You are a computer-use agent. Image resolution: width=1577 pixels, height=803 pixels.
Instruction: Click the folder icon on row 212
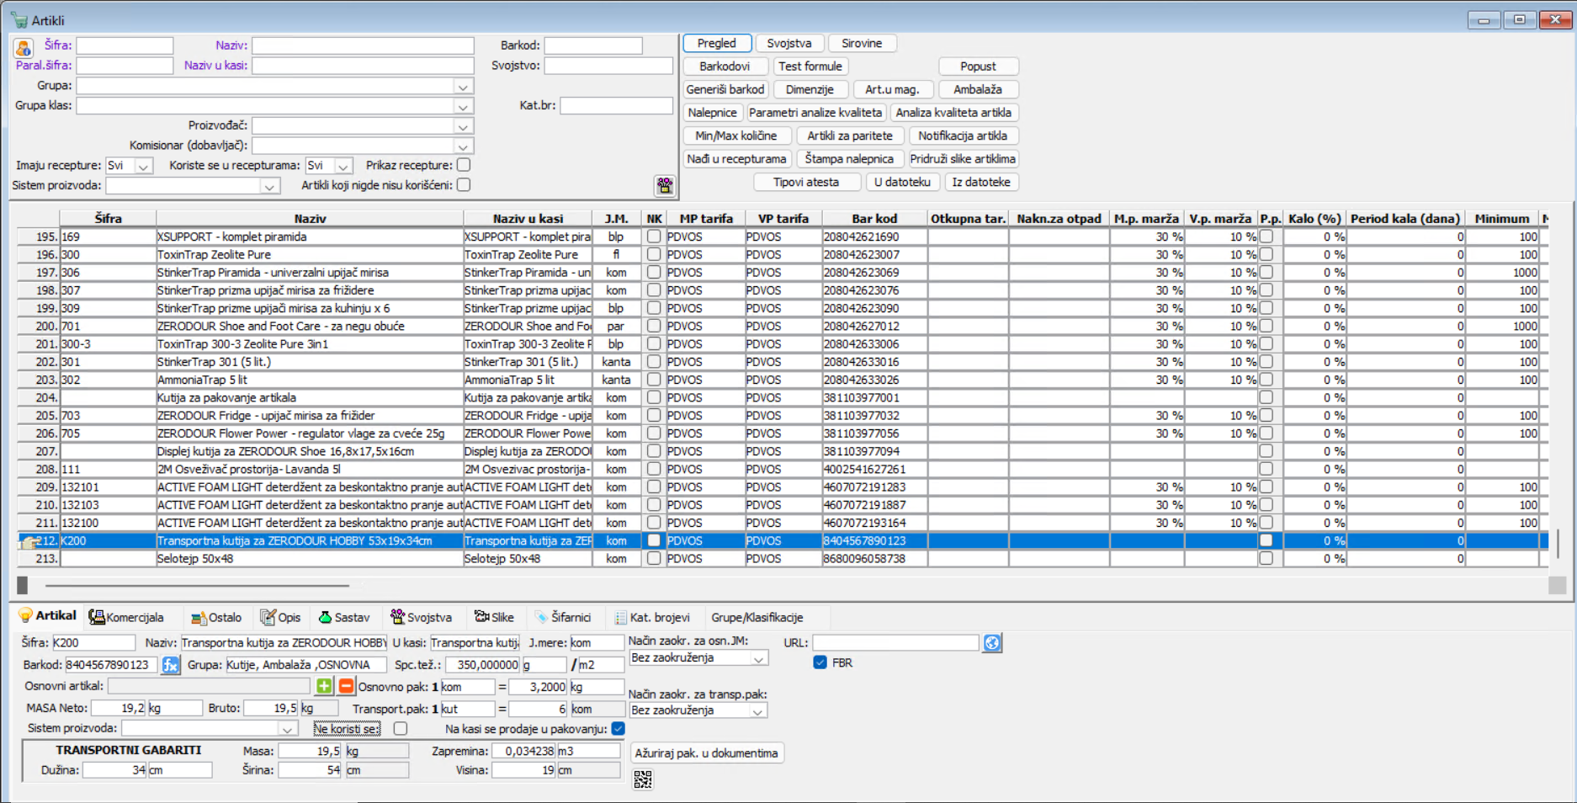pos(27,541)
